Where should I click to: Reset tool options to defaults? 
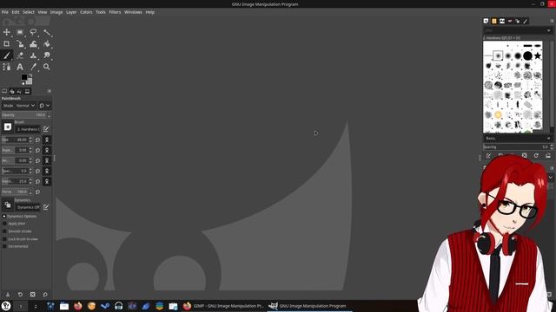point(45,295)
